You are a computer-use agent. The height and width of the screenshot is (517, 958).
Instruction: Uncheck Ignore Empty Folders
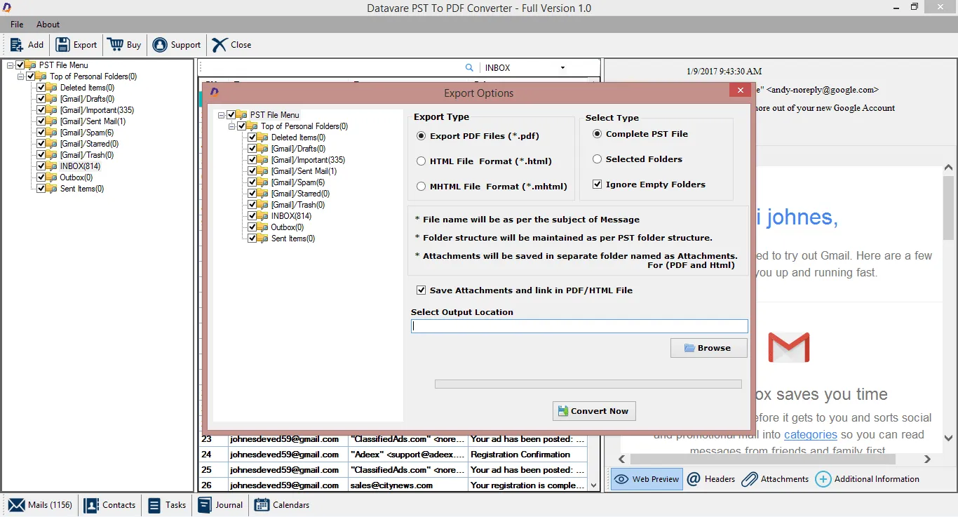(597, 184)
